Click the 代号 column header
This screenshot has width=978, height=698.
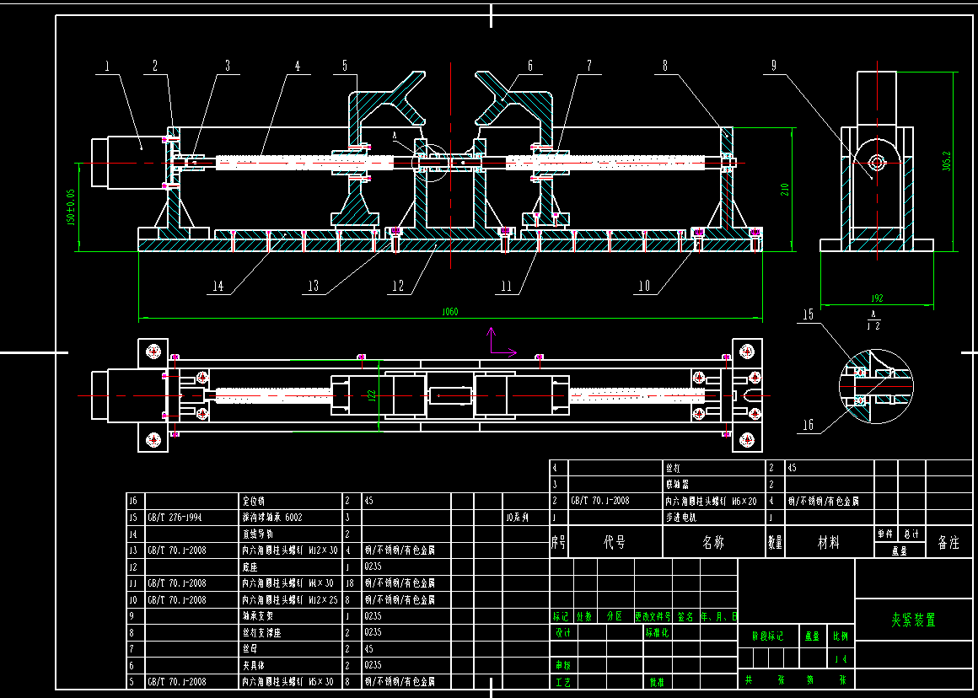click(x=615, y=542)
